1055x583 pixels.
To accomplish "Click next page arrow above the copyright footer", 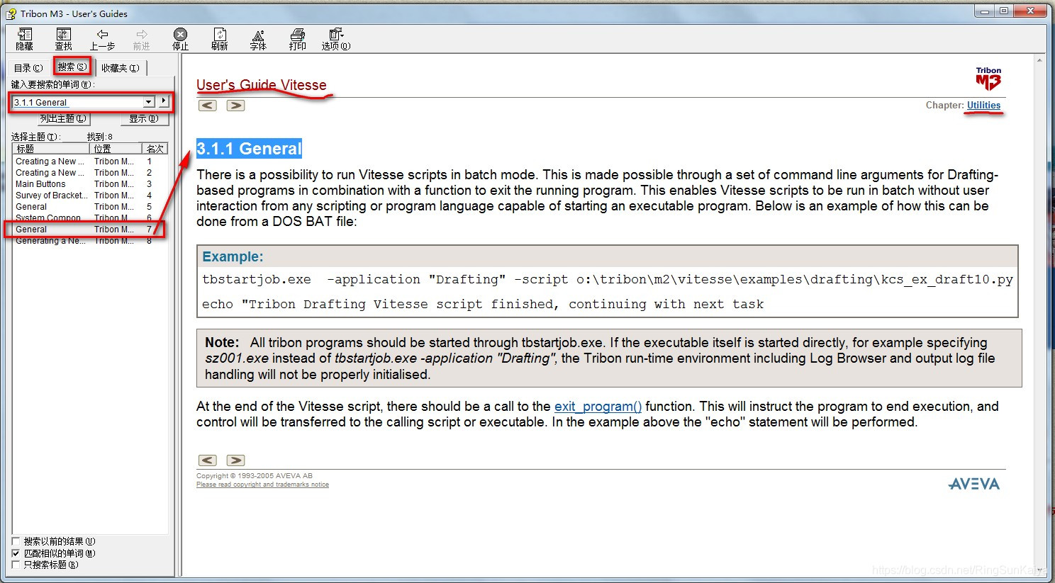I will [235, 460].
